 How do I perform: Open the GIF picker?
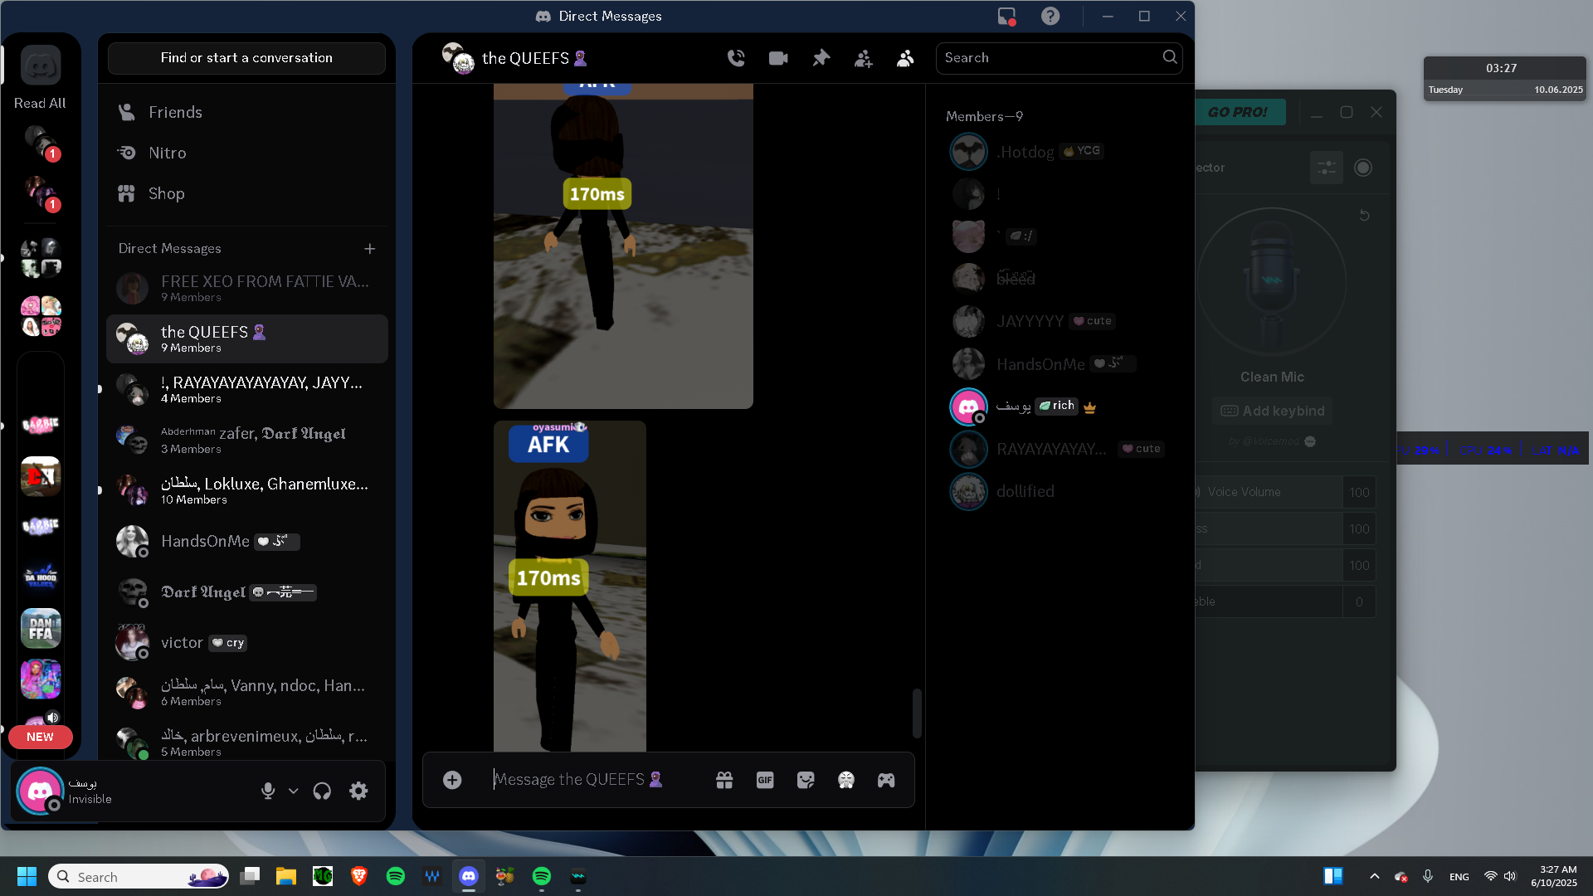(x=765, y=780)
